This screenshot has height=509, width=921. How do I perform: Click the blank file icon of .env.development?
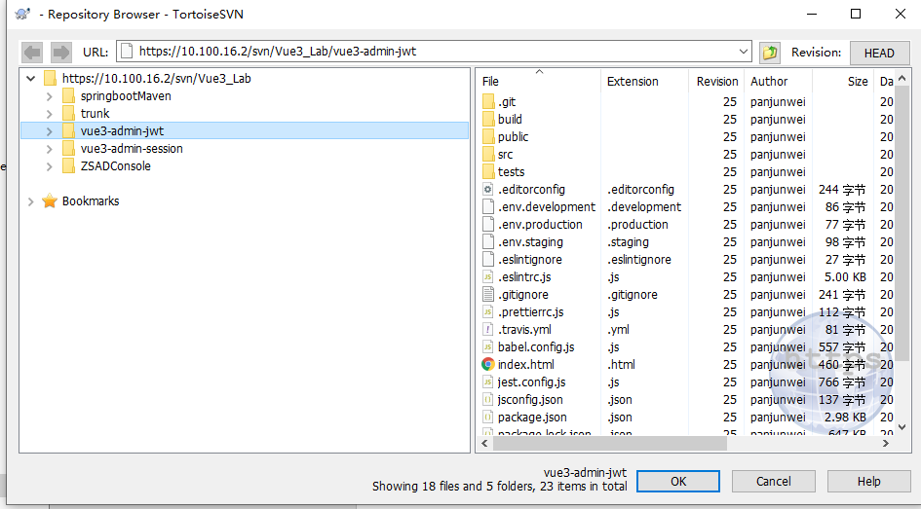(487, 206)
